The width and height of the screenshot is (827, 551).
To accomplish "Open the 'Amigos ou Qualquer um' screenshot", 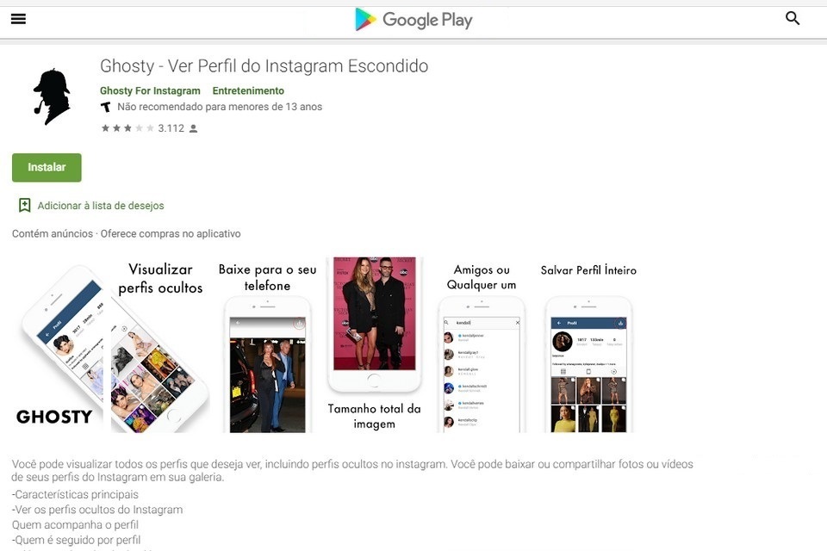I will (482, 345).
